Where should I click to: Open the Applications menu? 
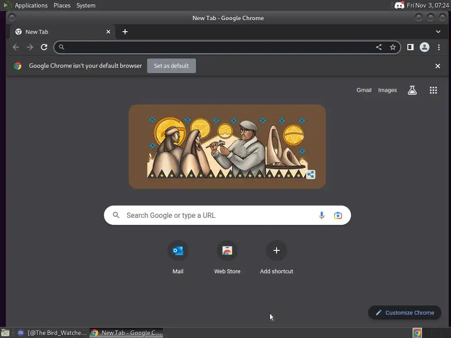(x=31, y=5)
